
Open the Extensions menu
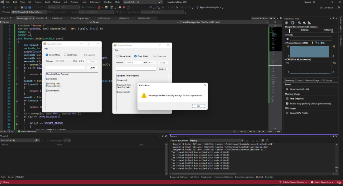(95, 2)
